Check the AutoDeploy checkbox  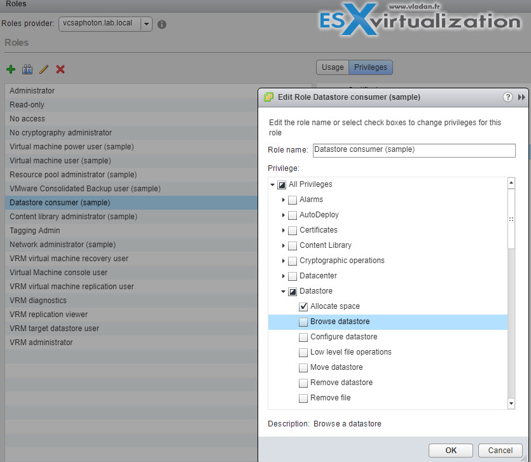tap(293, 215)
